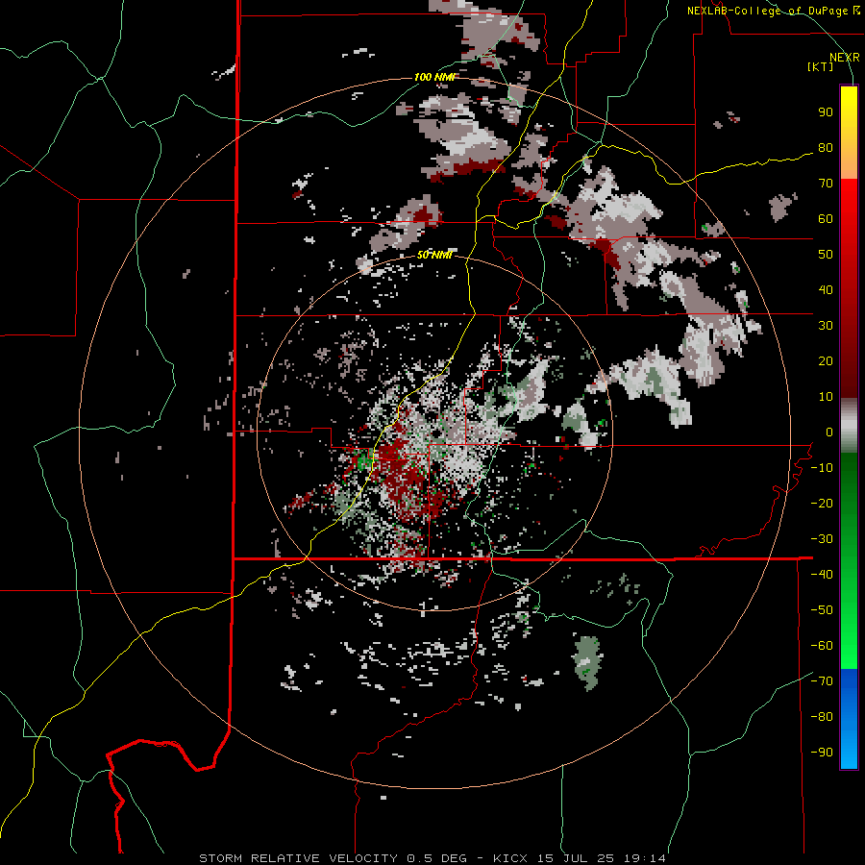Click the -90 value on the velocity scale

click(822, 753)
